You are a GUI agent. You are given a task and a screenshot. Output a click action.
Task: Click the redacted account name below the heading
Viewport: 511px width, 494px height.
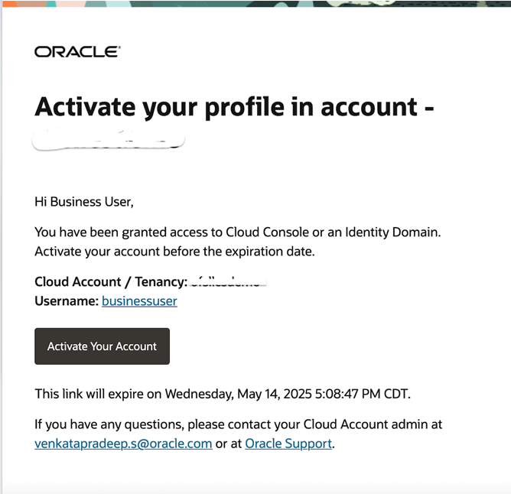[x=109, y=140]
